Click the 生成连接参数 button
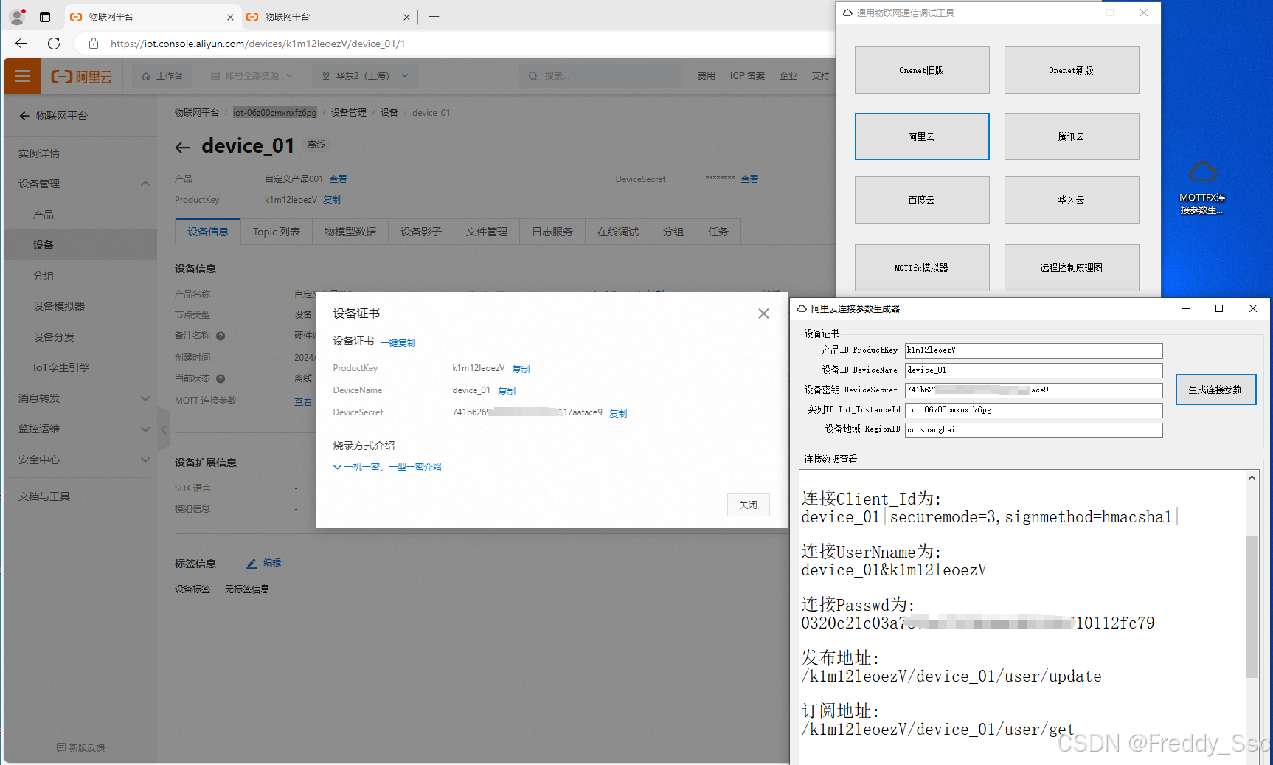Viewport: 1273px width, 765px height. pyautogui.click(x=1215, y=390)
